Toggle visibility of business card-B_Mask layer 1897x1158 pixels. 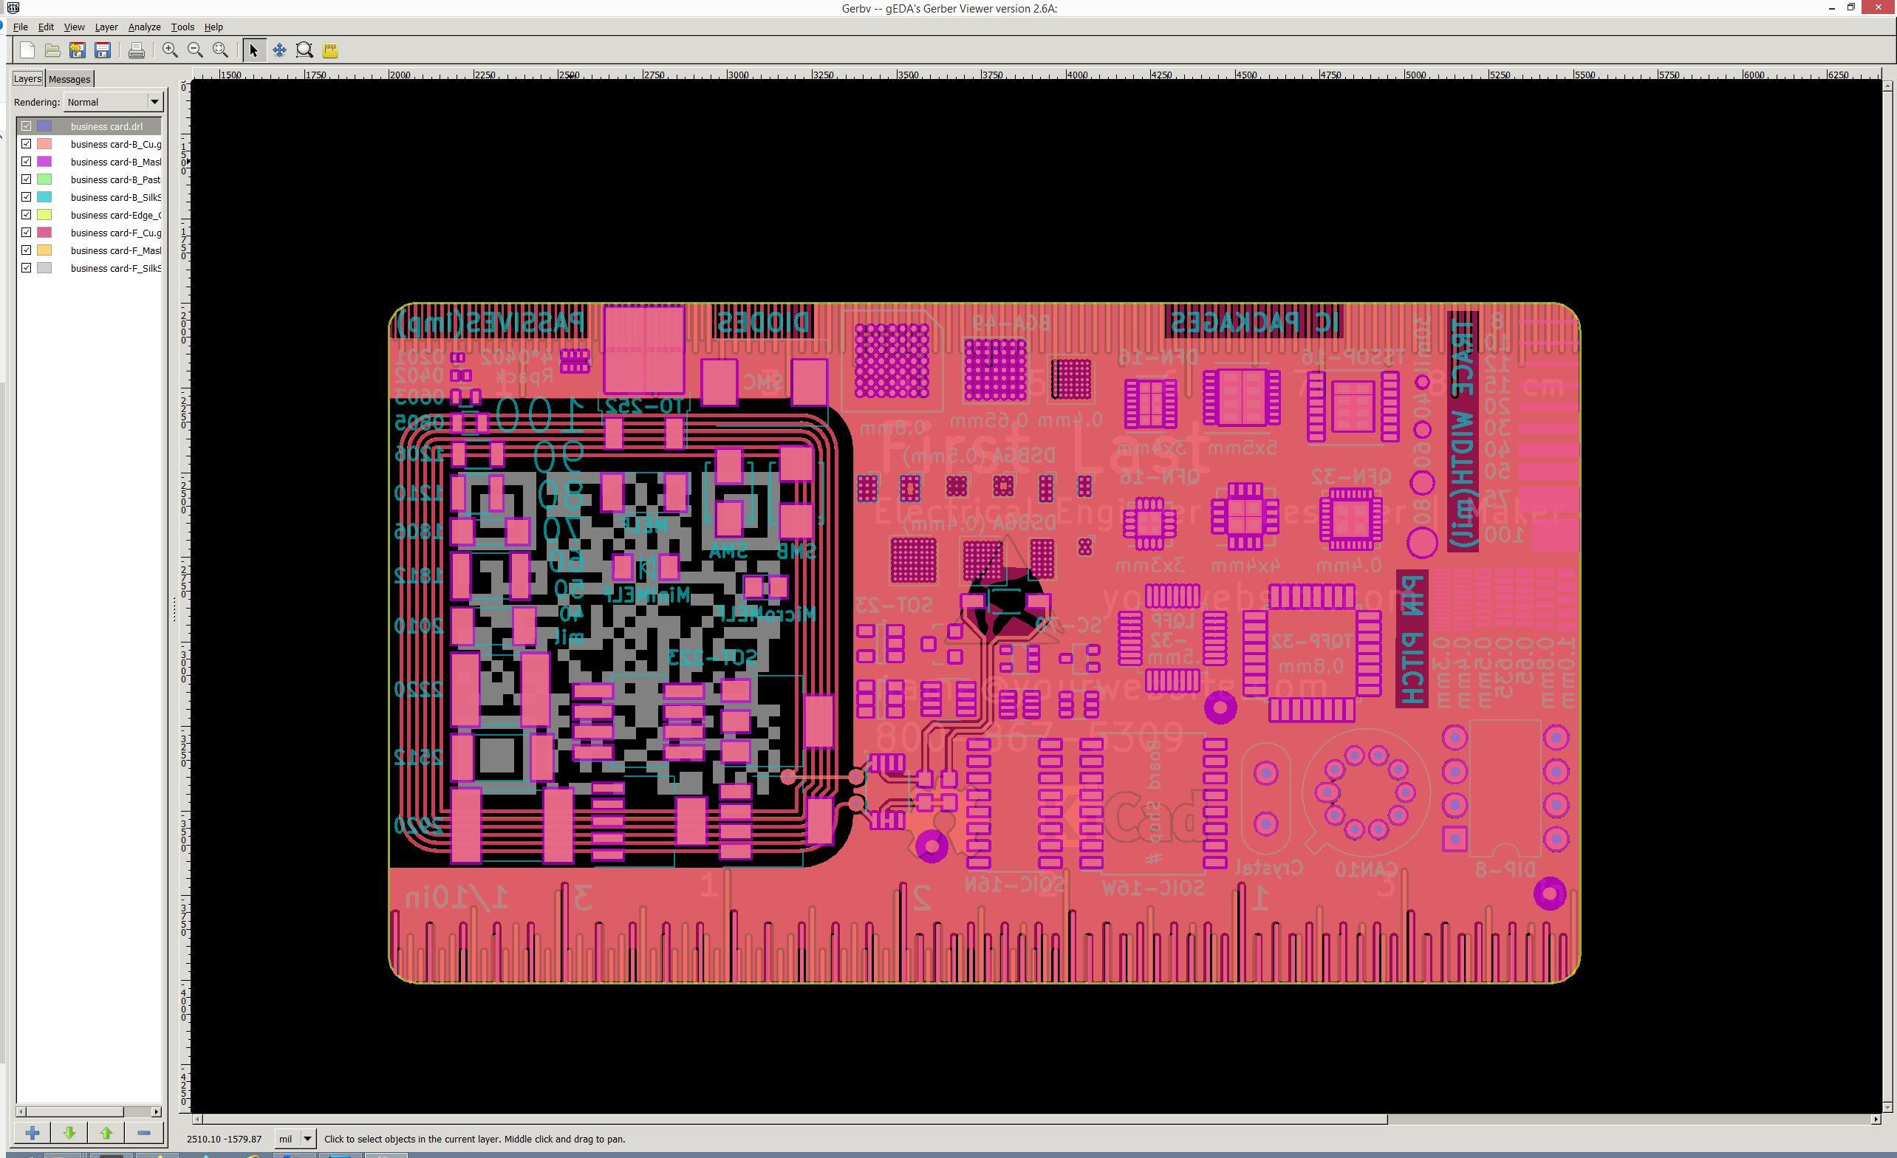click(26, 162)
